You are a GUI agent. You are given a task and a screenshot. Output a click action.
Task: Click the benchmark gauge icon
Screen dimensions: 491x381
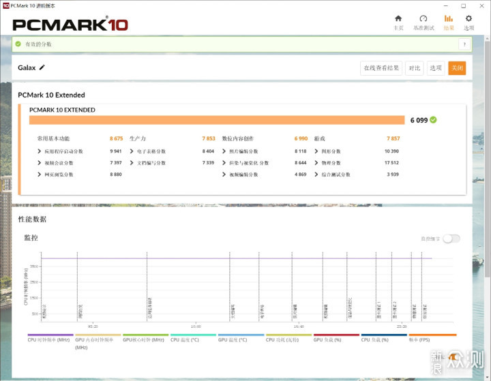[423, 18]
